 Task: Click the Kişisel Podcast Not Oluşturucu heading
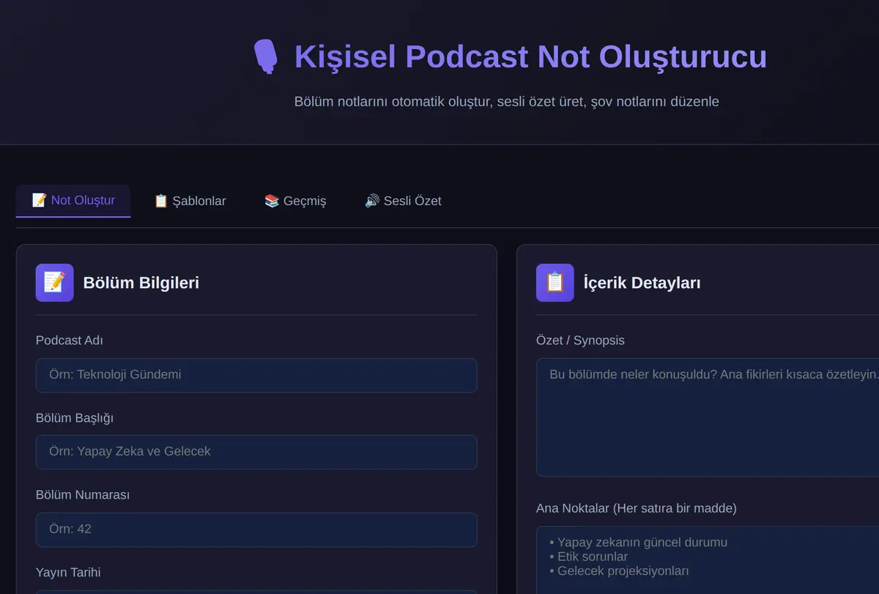click(530, 57)
